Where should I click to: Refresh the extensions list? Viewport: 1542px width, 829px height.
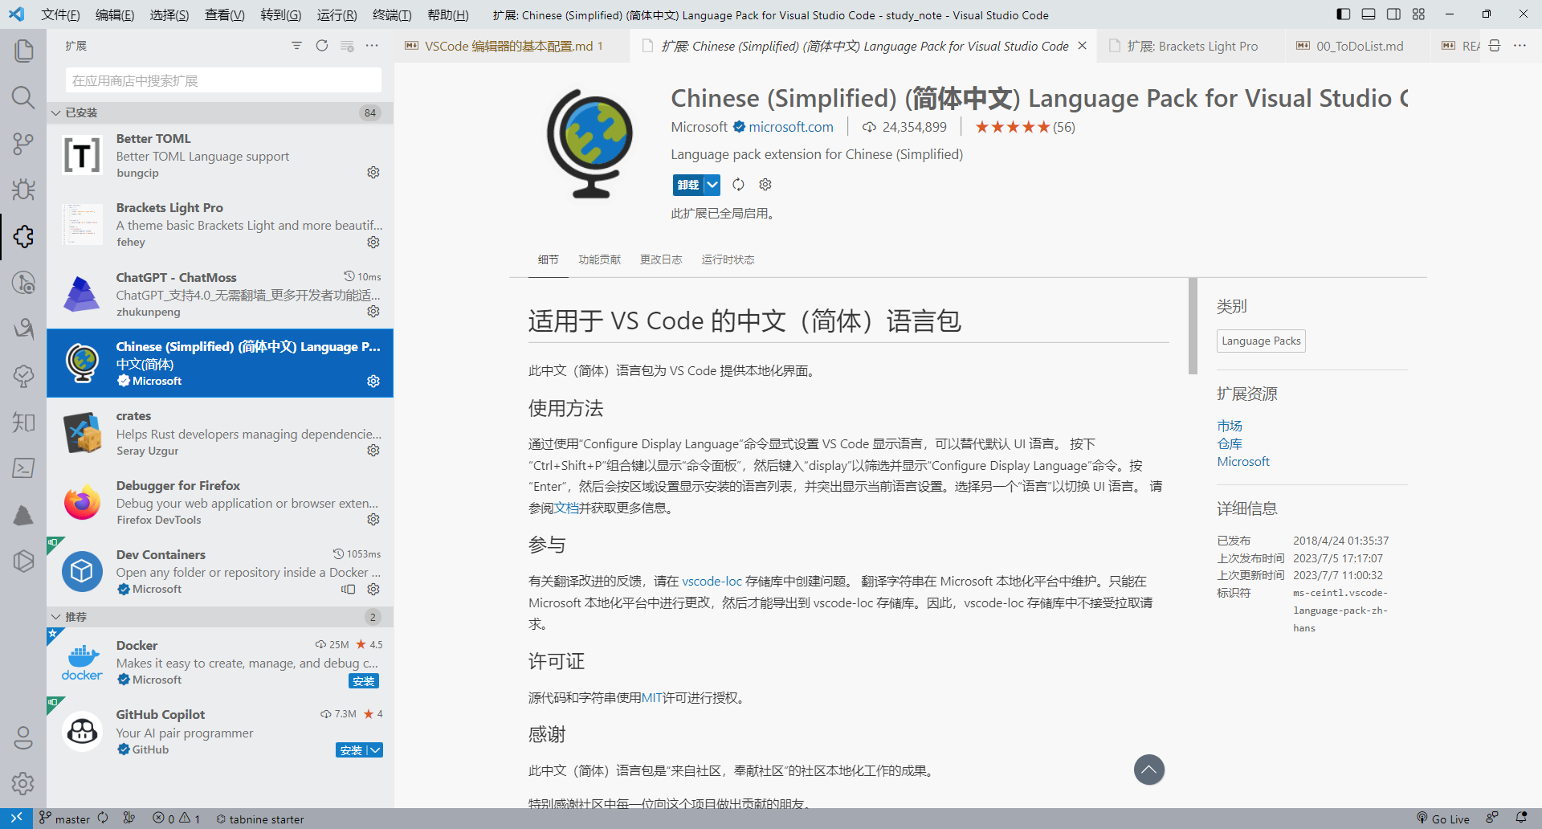click(322, 46)
